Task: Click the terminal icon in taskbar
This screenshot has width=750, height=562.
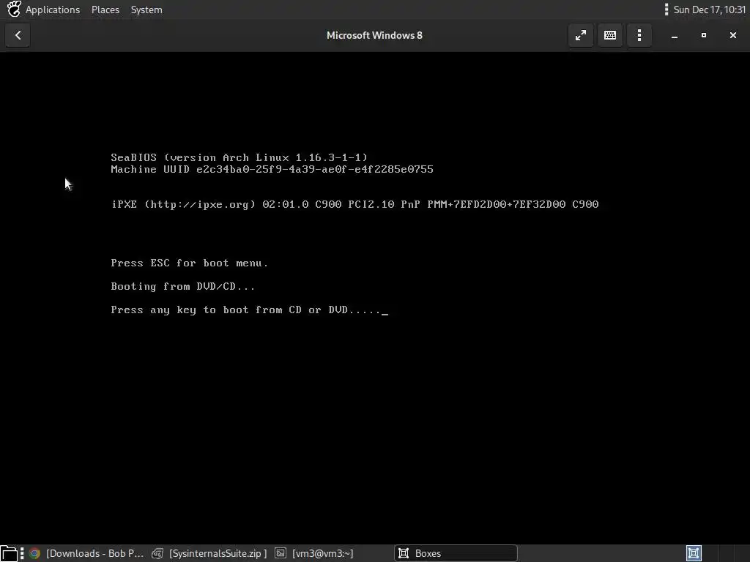Action: (x=281, y=553)
